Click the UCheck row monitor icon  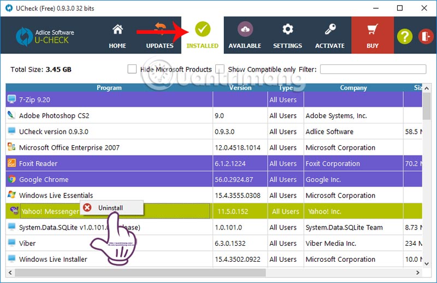click(x=11, y=131)
